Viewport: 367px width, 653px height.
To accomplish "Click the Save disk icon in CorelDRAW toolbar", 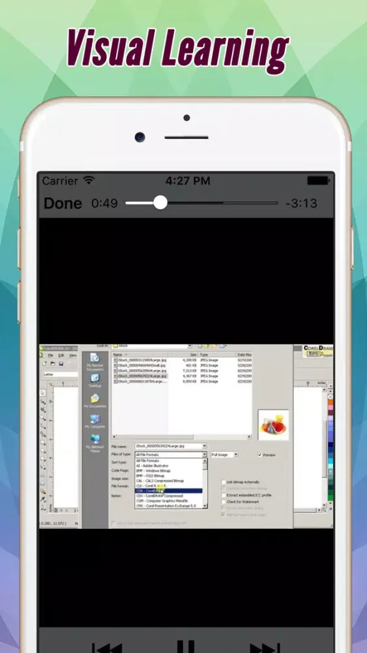I will click(x=61, y=364).
